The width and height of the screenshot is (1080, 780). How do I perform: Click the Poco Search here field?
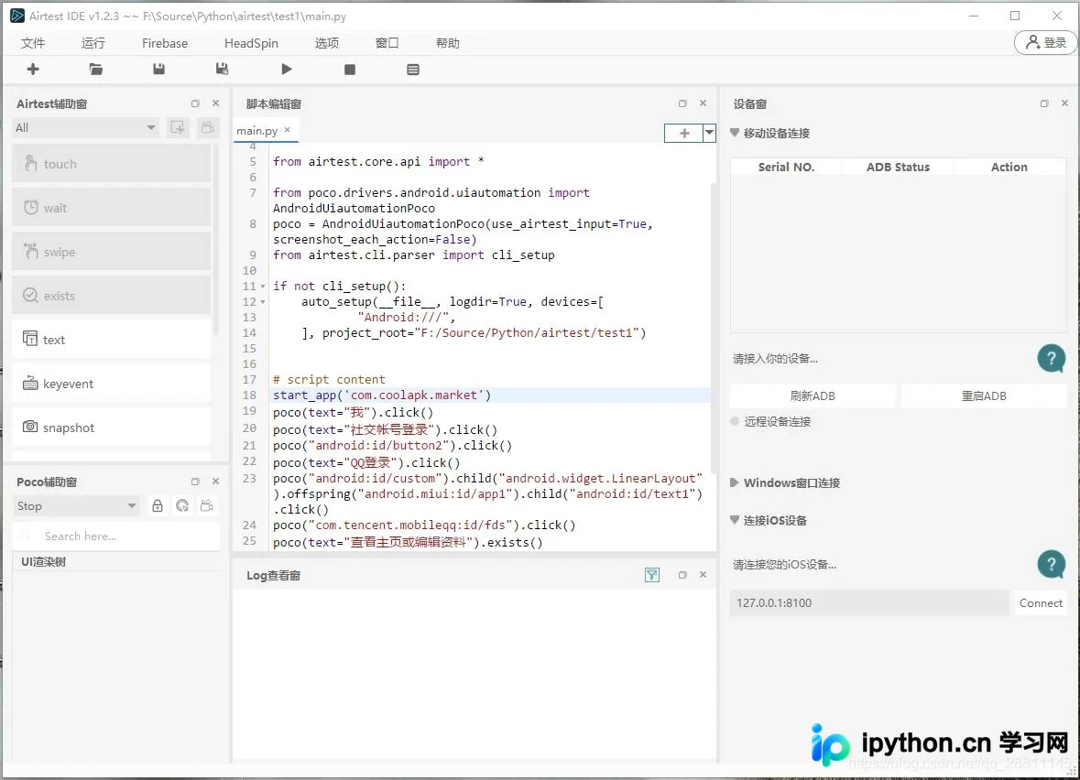115,536
